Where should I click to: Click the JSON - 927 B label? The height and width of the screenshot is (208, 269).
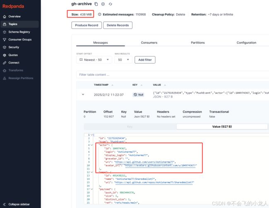point(163,97)
